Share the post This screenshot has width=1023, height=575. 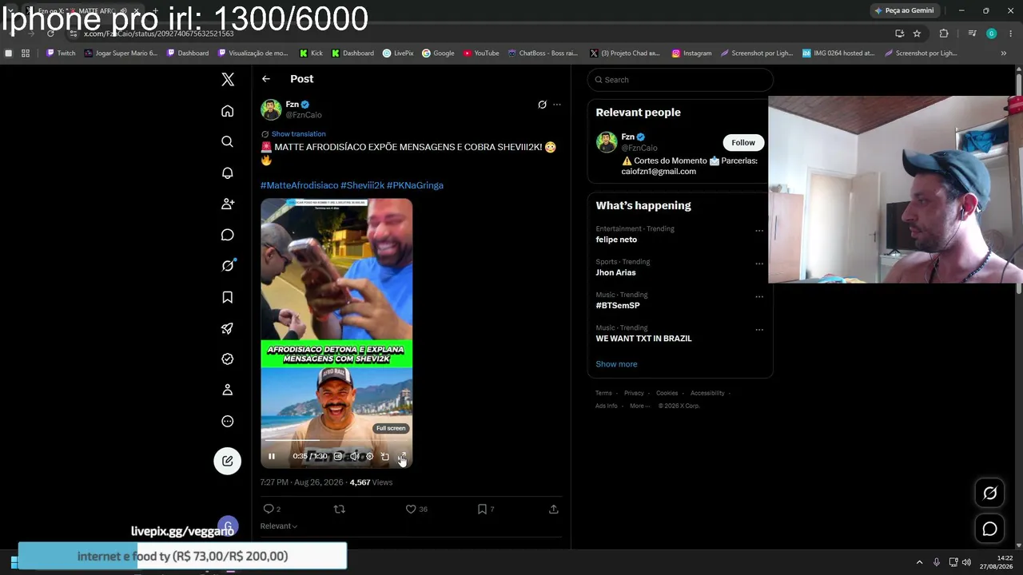553,509
